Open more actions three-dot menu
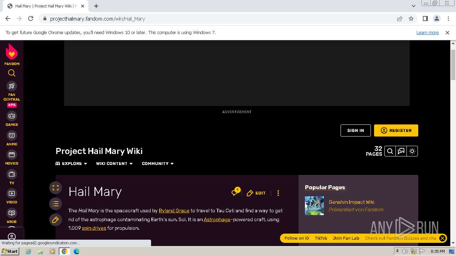The height and width of the screenshot is (256, 456). [278, 193]
